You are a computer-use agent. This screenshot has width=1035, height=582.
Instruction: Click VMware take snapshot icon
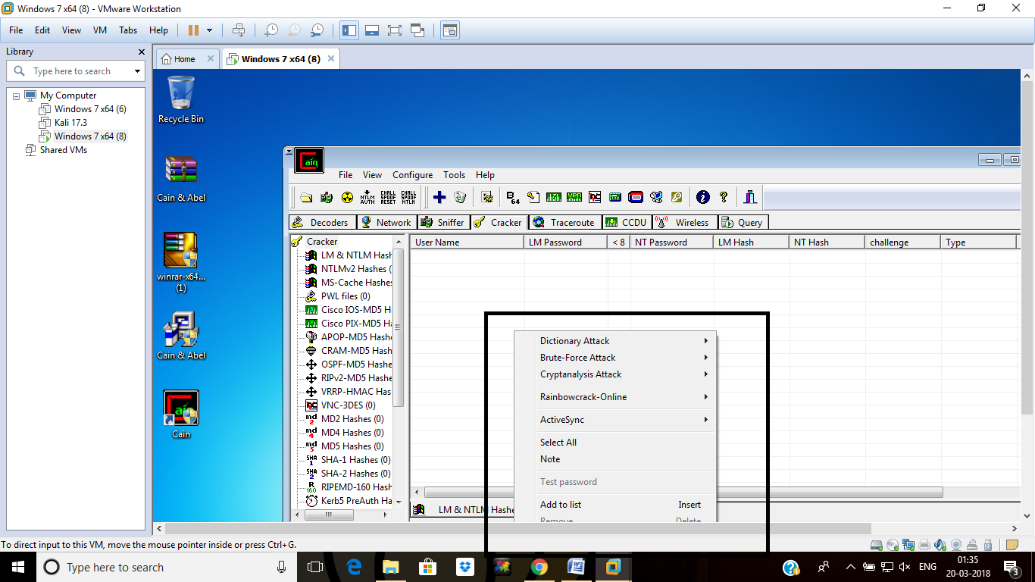pyautogui.click(x=271, y=30)
